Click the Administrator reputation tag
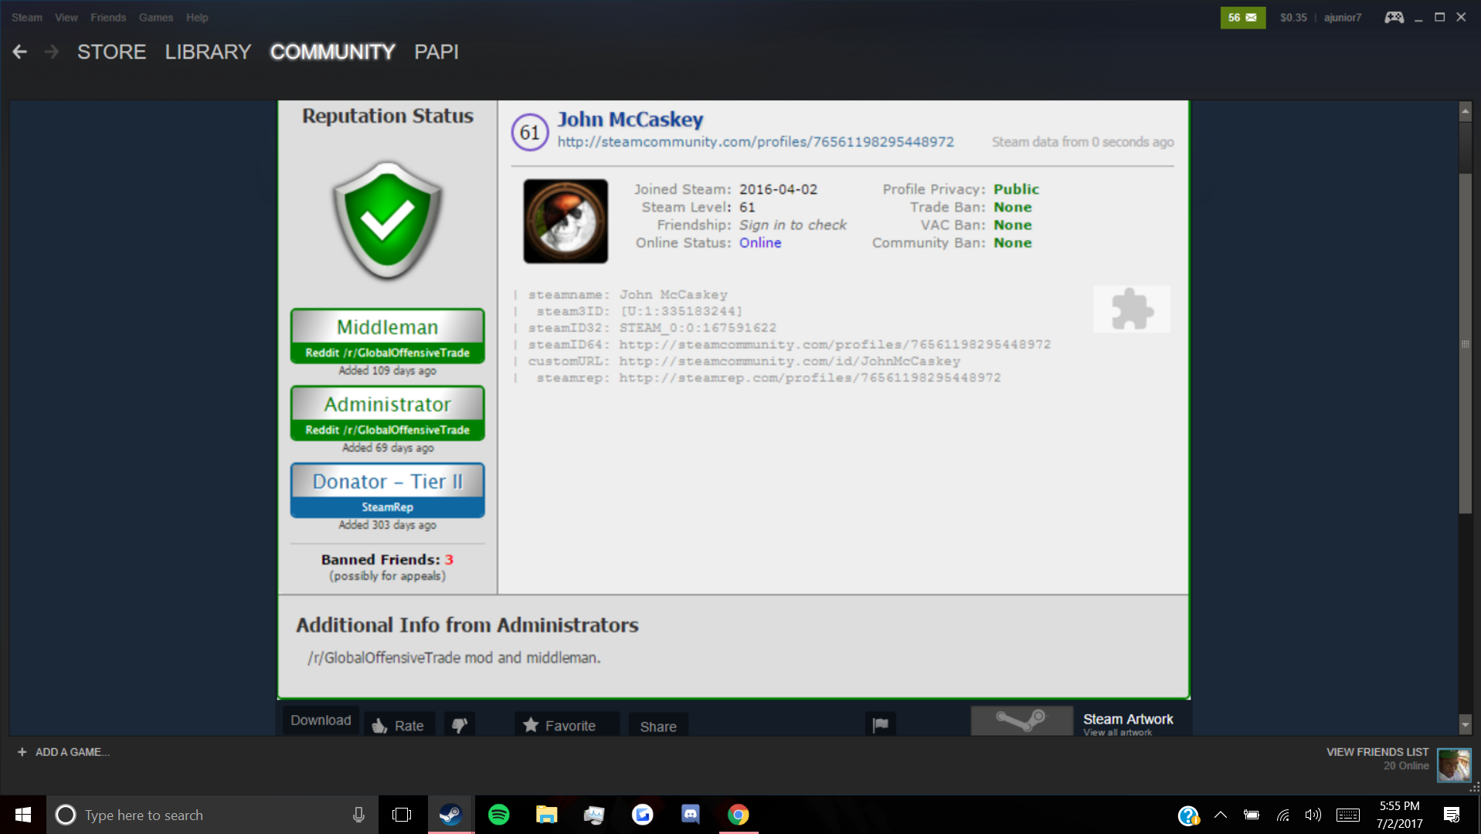The image size is (1481, 834). [x=387, y=413]
